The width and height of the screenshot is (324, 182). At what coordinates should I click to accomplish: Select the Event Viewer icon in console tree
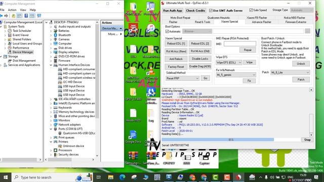10,35
